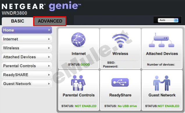
Task: Click the Guest Network tile title
Action: point(162,95)
